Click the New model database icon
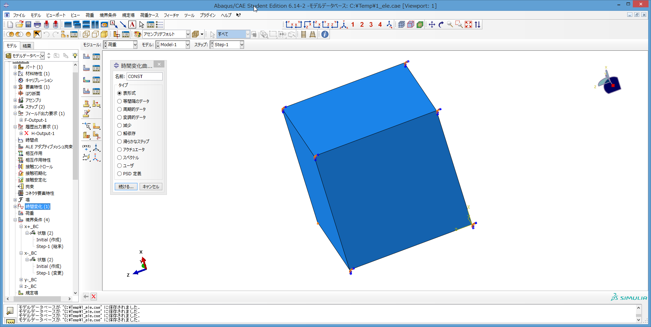Screen dimensions: 651x327 (10, 24)
